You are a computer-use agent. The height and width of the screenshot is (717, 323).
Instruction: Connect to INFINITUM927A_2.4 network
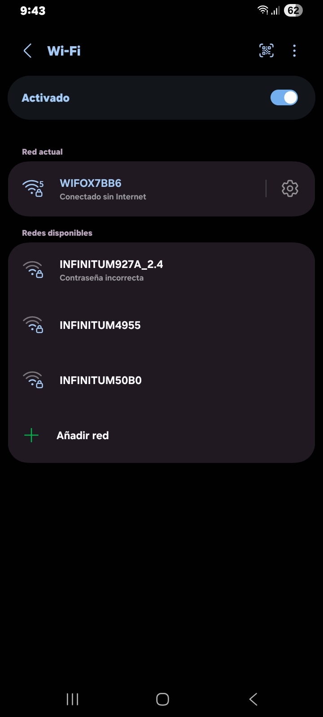[161, 270]
